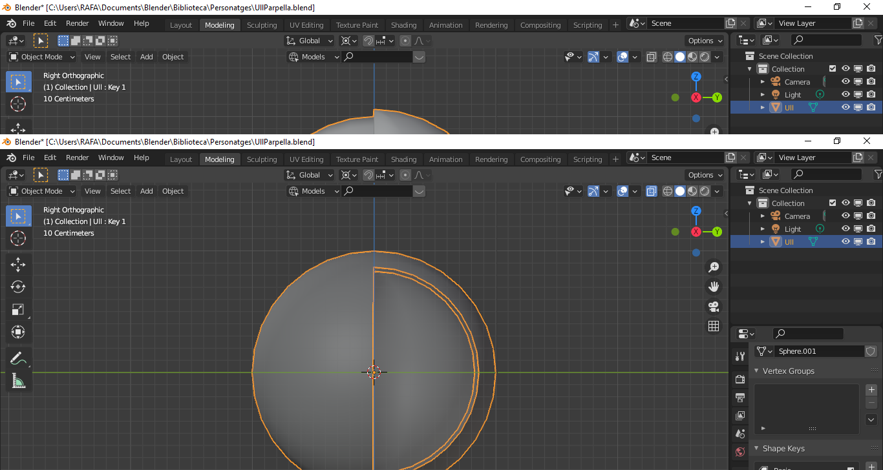Select the Move tool in lower window toolbar

point(18,264)
